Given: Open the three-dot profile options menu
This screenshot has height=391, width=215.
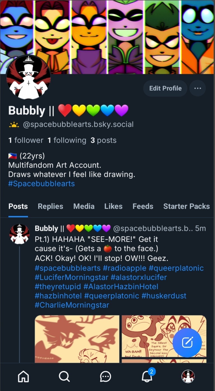Looking at the screenshot, I should tap(198, 88).
